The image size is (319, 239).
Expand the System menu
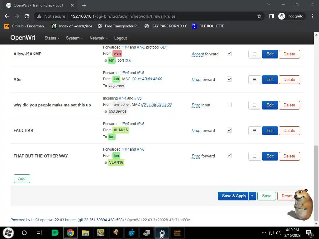(x=74, y=38)
